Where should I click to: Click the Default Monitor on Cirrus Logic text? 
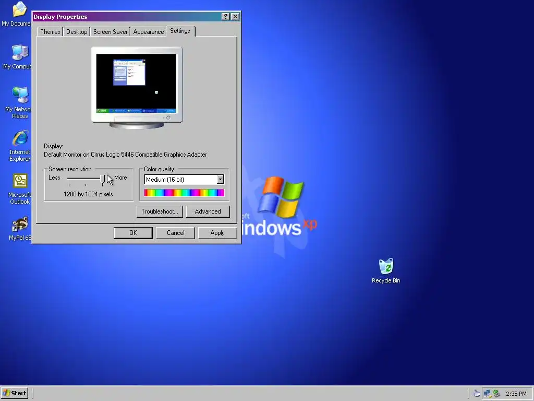click(x=125, y=155)
